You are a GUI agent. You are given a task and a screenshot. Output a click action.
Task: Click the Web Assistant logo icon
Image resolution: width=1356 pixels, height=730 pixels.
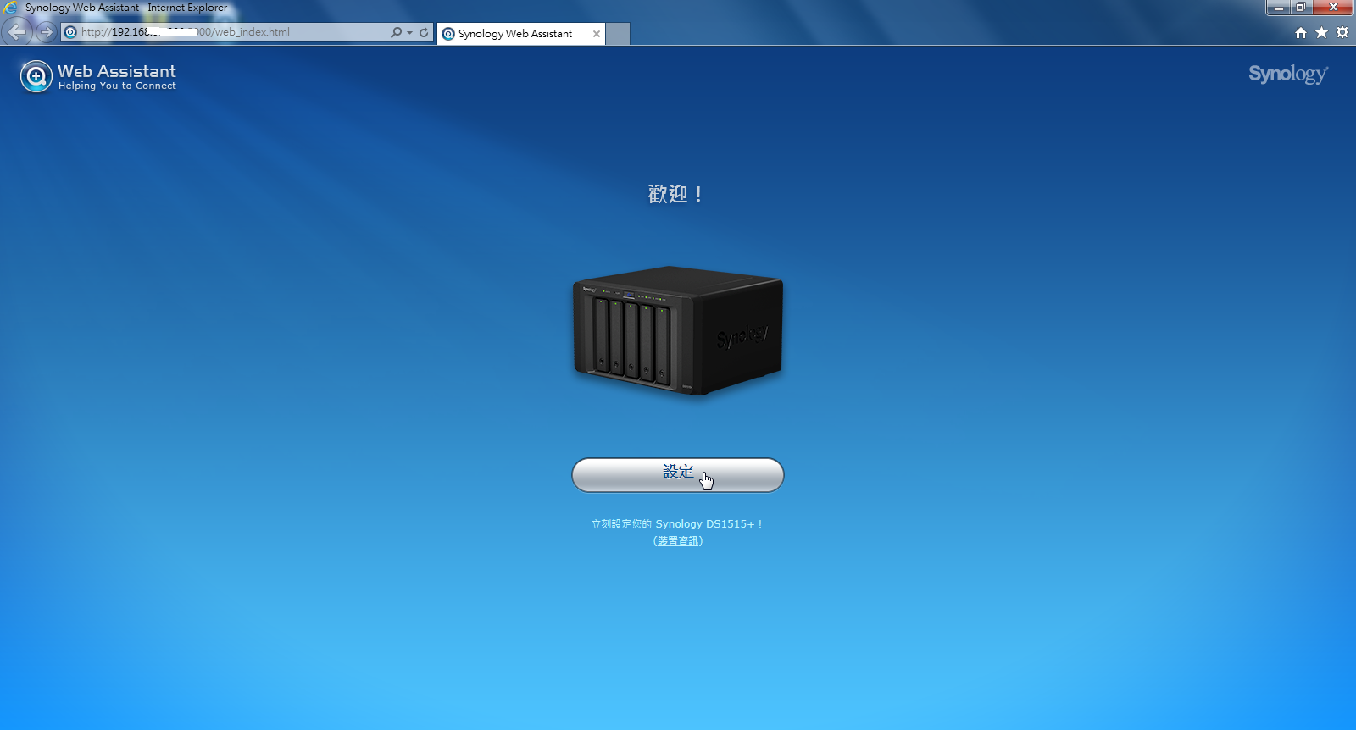click(36, 76)
